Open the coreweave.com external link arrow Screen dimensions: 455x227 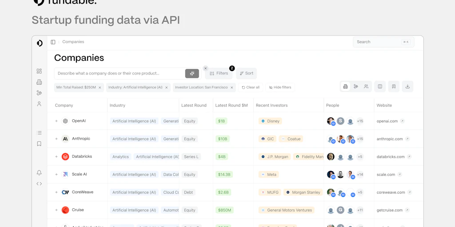coord(409,192)
